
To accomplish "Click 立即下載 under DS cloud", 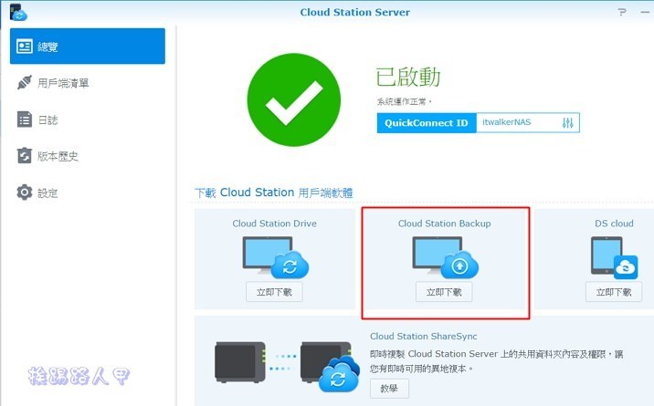I will 613,292.
